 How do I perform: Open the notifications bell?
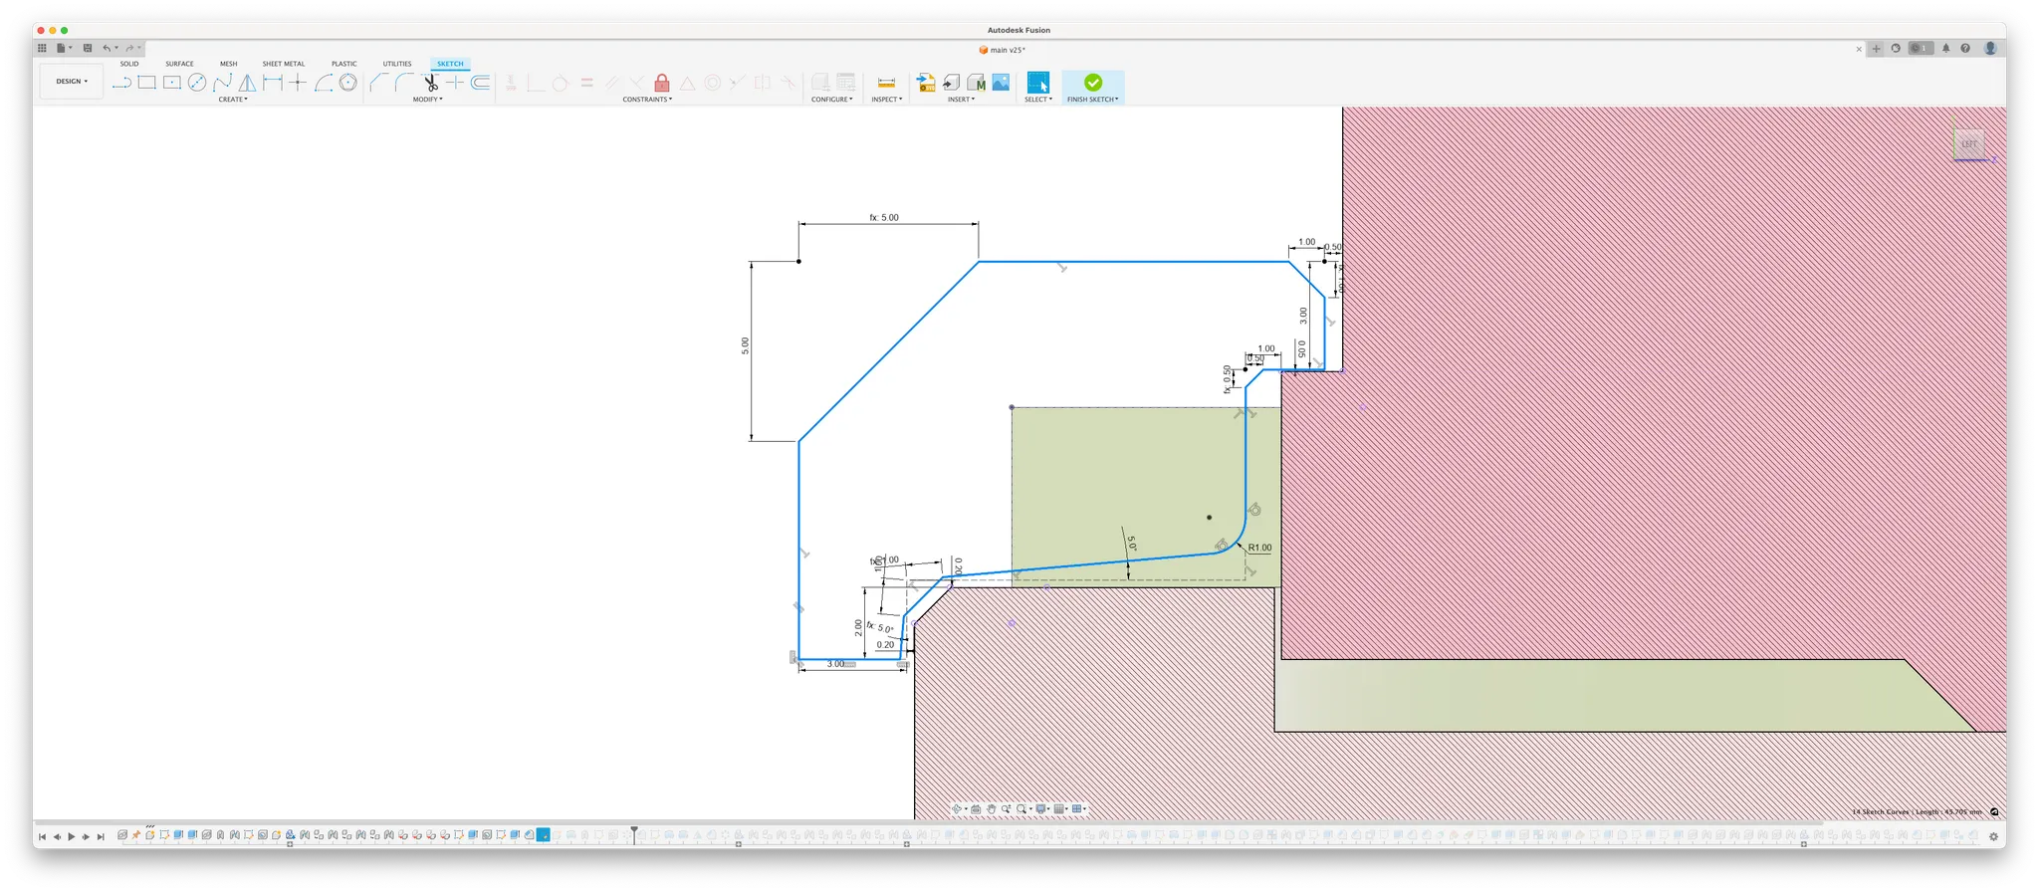pyautogui.click(x=1945, y=48)
